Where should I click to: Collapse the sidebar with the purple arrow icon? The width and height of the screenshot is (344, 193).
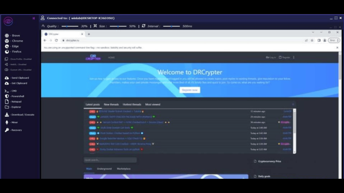34,18
